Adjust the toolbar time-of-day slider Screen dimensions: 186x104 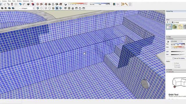point(100,4)
